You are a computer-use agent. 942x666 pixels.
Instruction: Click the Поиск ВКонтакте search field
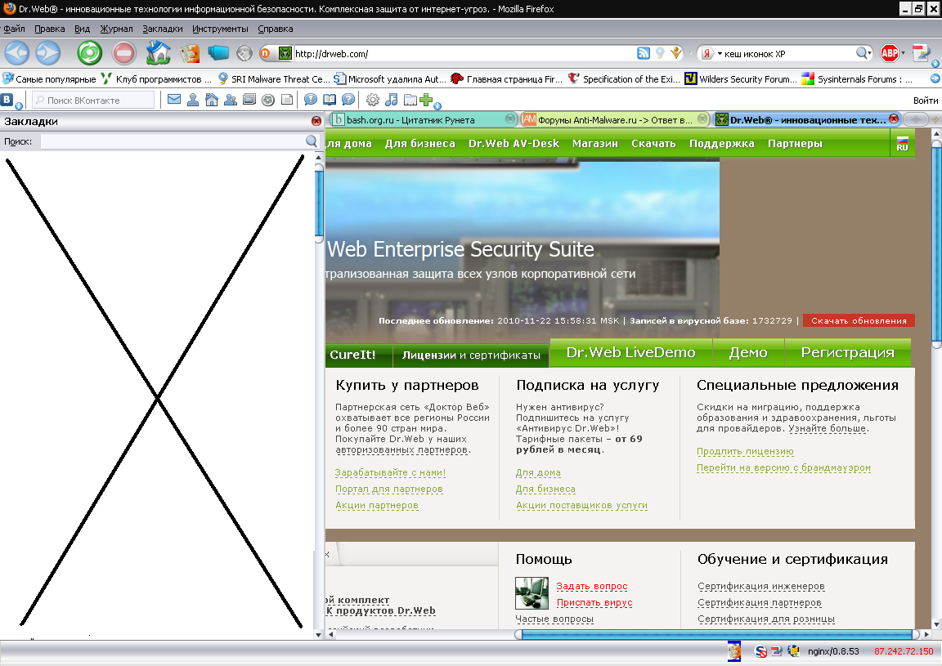(93, 100)
